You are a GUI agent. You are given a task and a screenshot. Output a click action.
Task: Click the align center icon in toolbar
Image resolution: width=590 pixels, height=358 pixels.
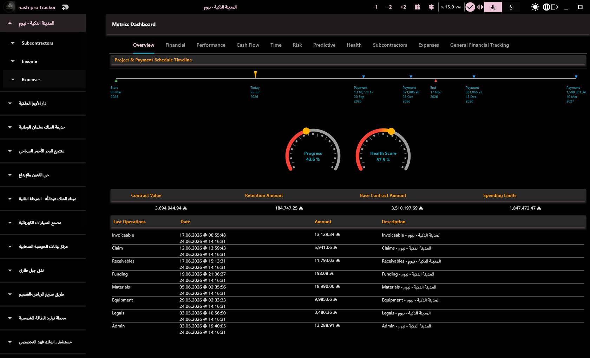(431, 7)
